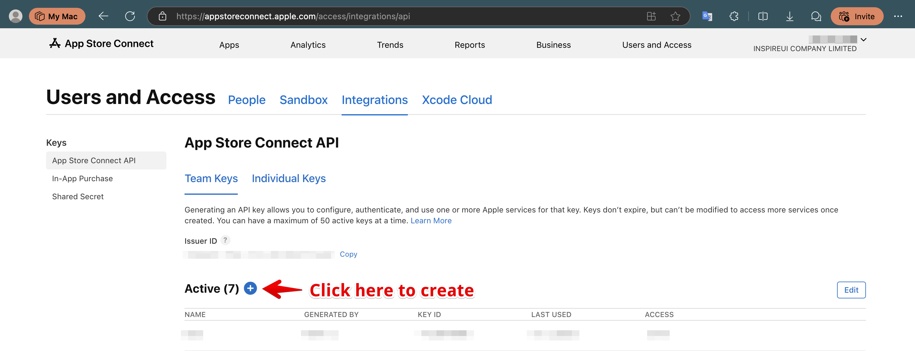Select the Team Keys tab
The width and height of the screenshot is (915, 351).
coord(211,178)
